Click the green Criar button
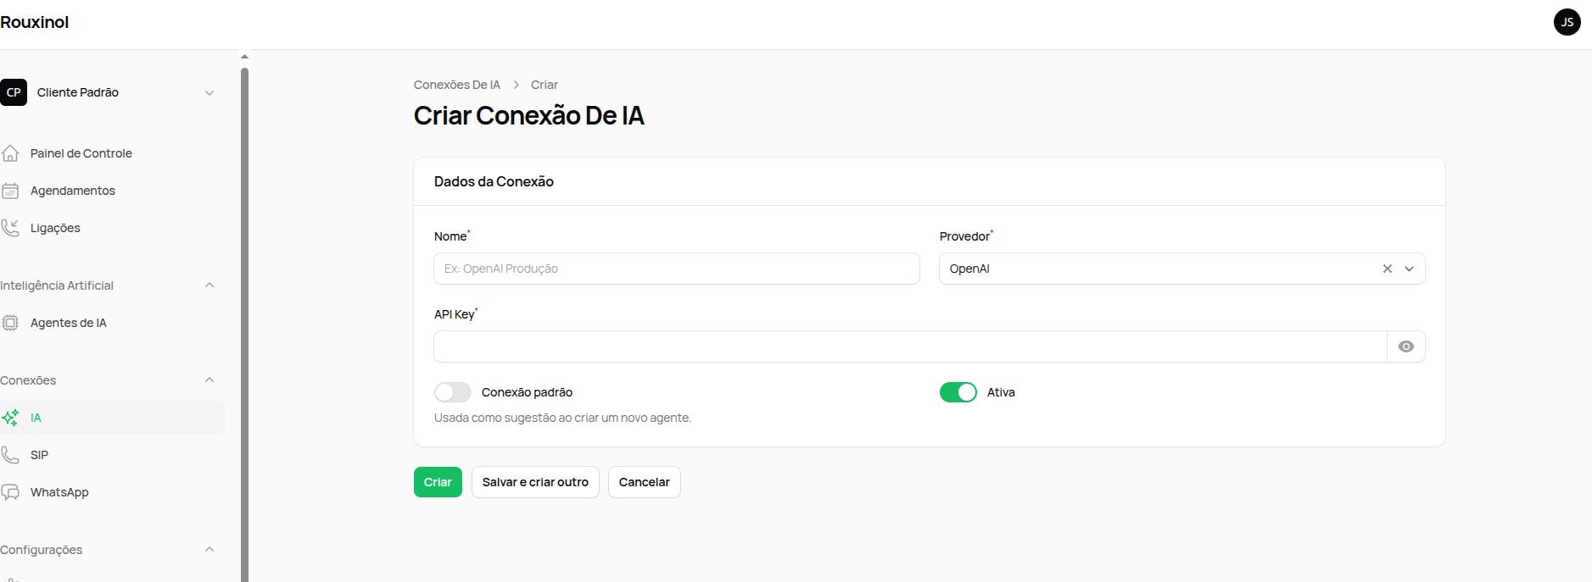 pyautogui.click(x=438, y=482)
